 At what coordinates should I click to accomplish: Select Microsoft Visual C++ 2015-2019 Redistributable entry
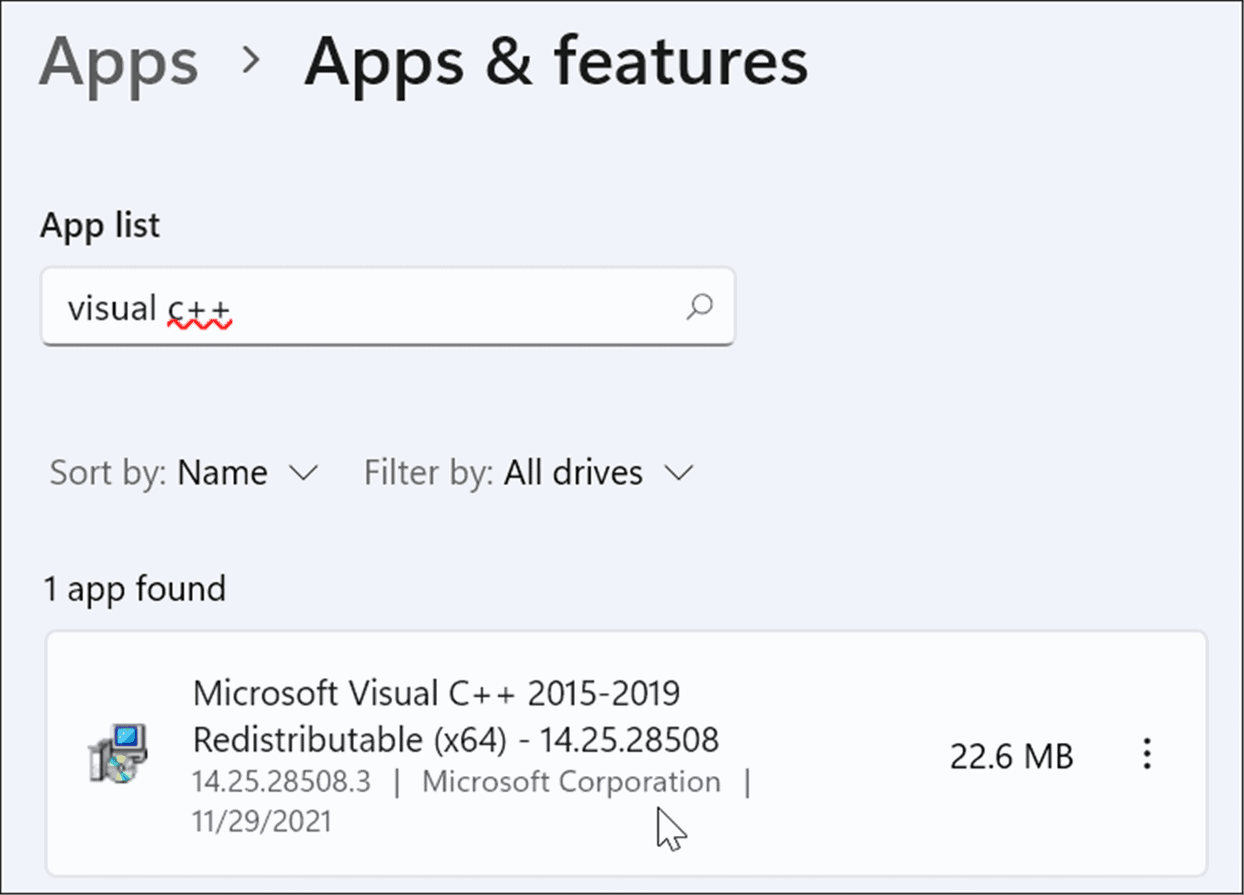point(456,715)
